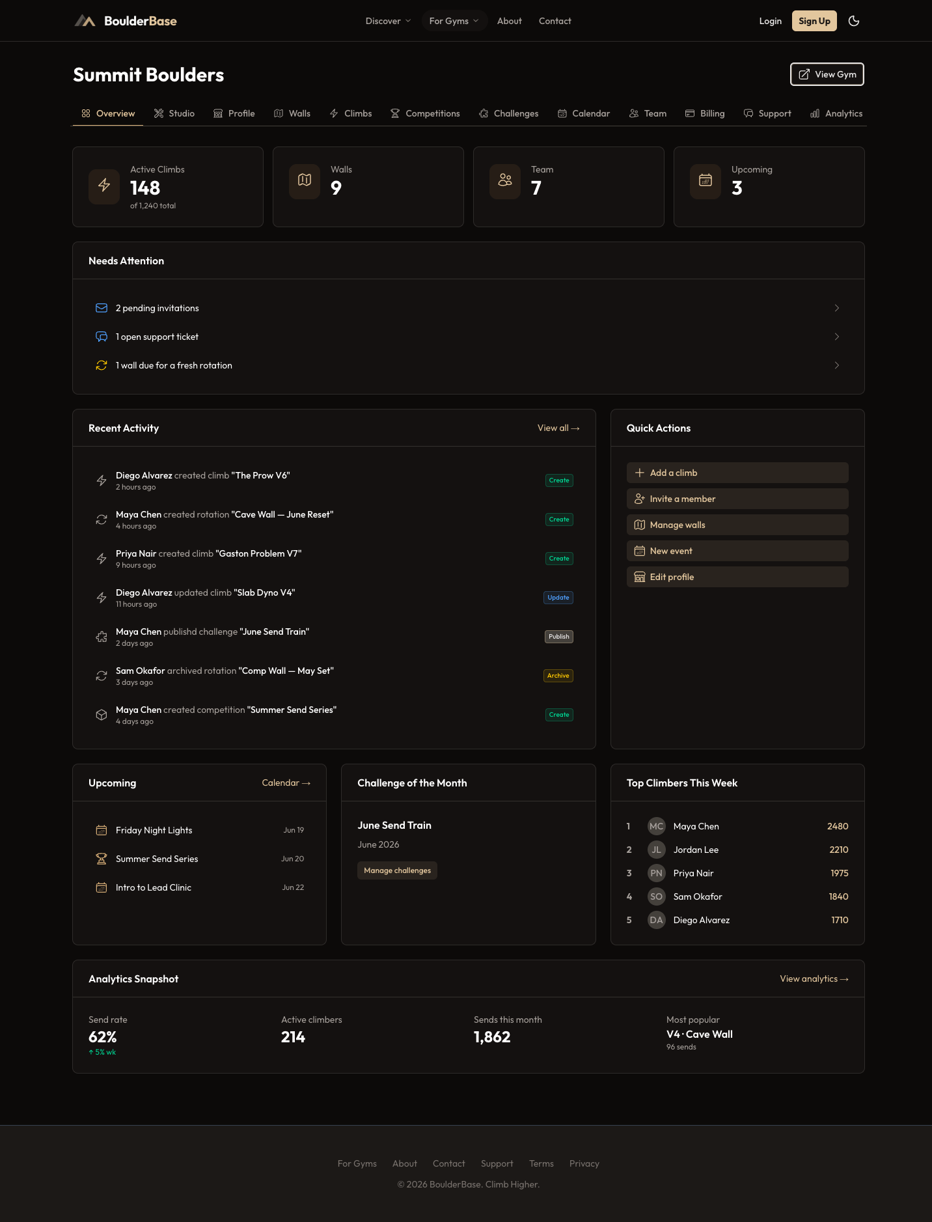Viewport: 932px width, 1222px height.
Task: Click the envelope icon beside pending invitations
Action: click(x=102, y=308)
